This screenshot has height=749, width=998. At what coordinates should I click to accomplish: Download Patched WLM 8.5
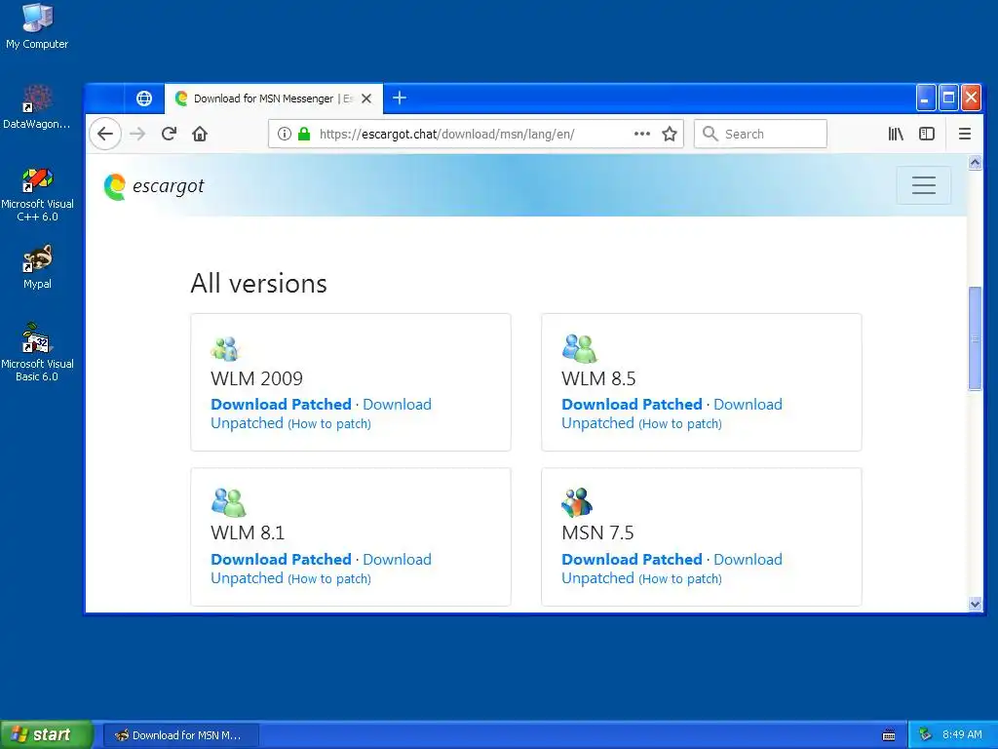(632, 405)
